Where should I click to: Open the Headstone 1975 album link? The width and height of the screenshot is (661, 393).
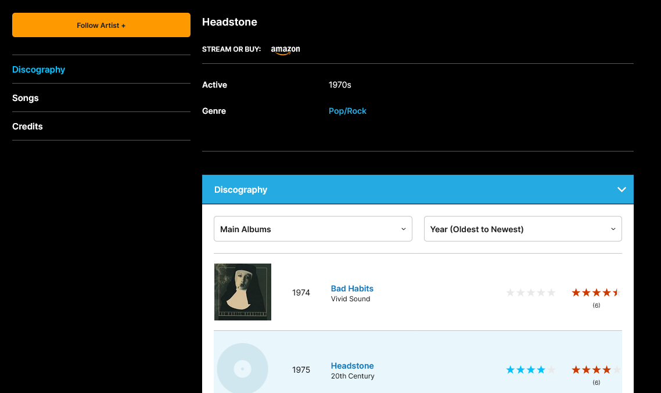352,366
